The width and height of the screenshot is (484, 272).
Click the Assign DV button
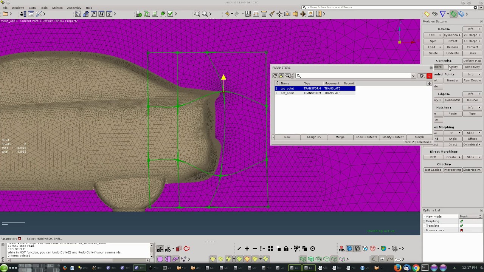point(314,137)
